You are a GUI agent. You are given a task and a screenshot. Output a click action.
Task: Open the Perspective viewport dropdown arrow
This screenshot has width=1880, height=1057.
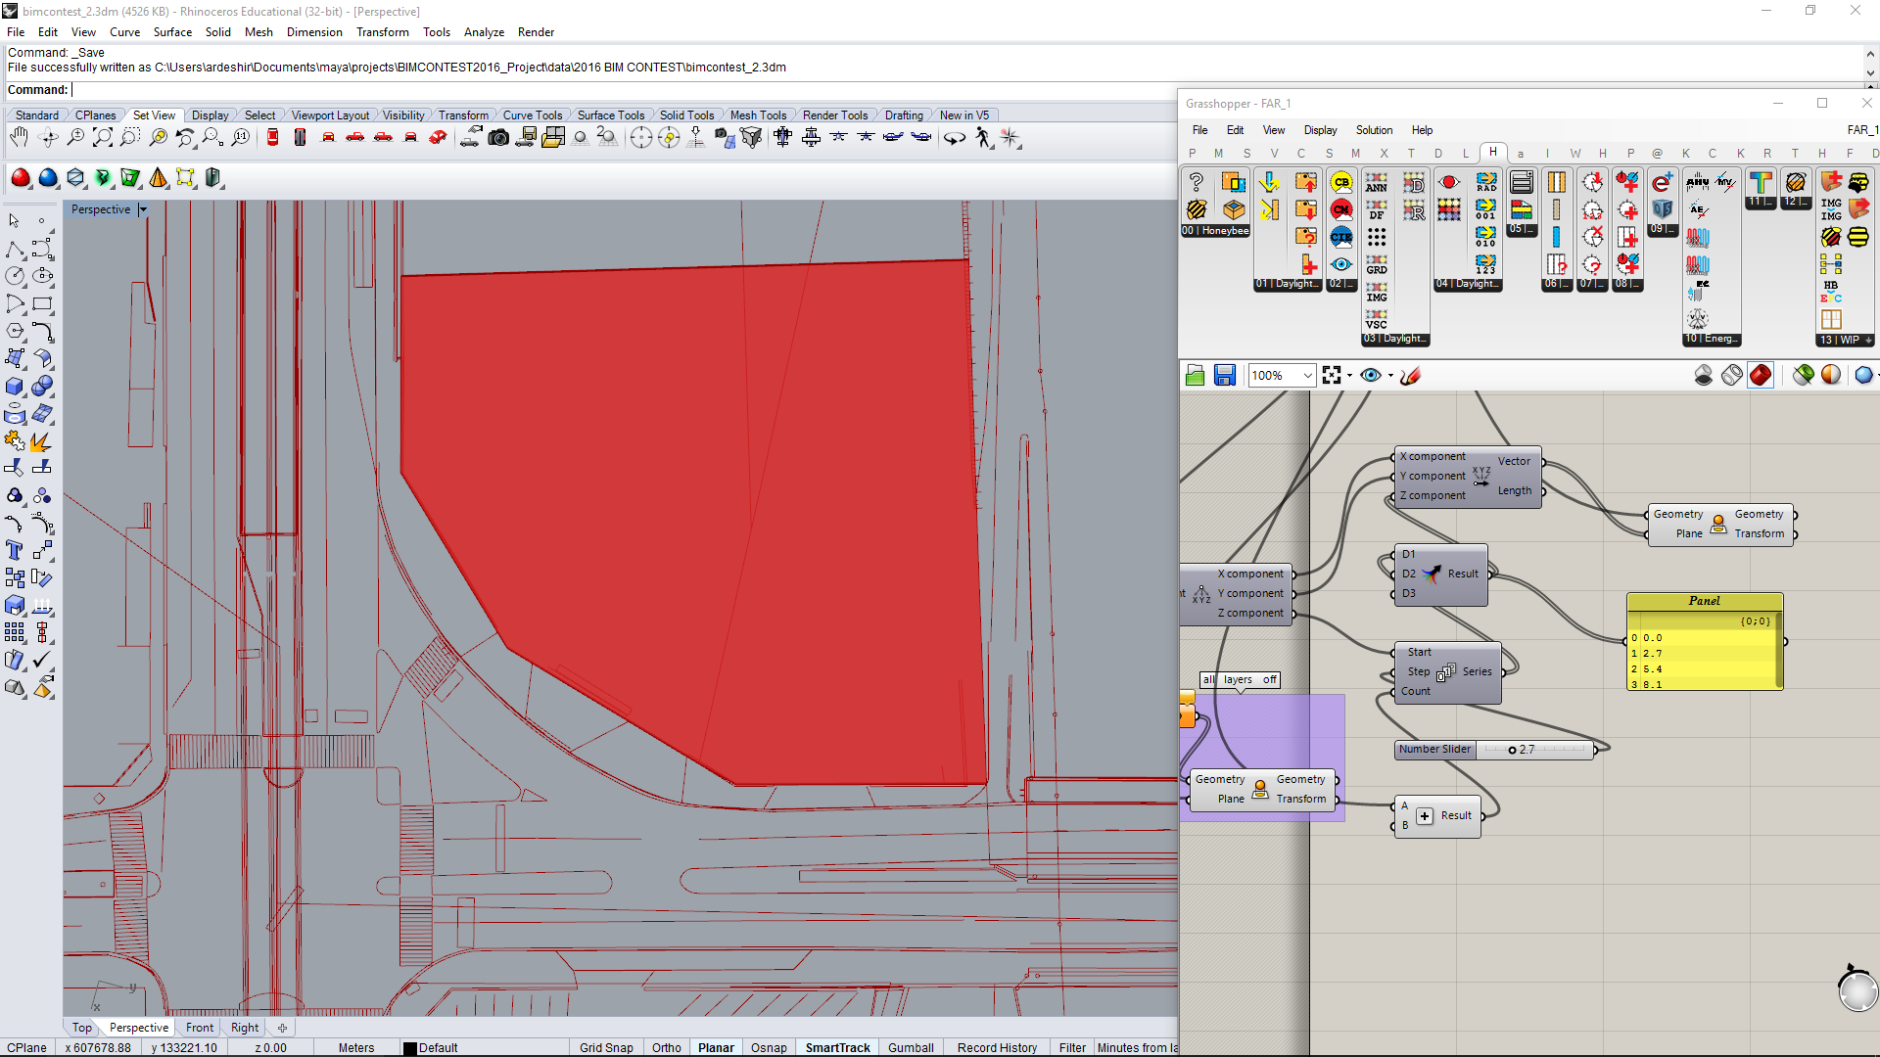(x=143, y=209)
